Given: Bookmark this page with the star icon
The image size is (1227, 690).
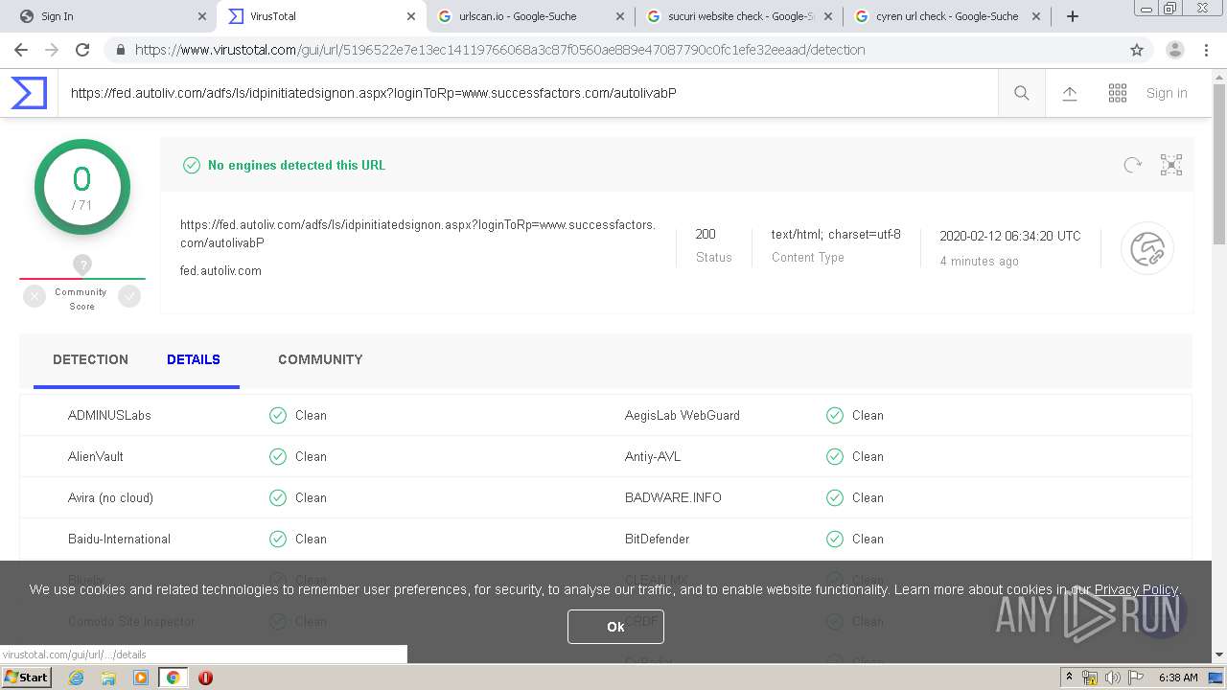Looking at the screenshot, I should pos(1137,50).
